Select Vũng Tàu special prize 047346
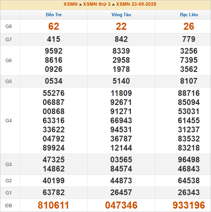 (121, 205)
